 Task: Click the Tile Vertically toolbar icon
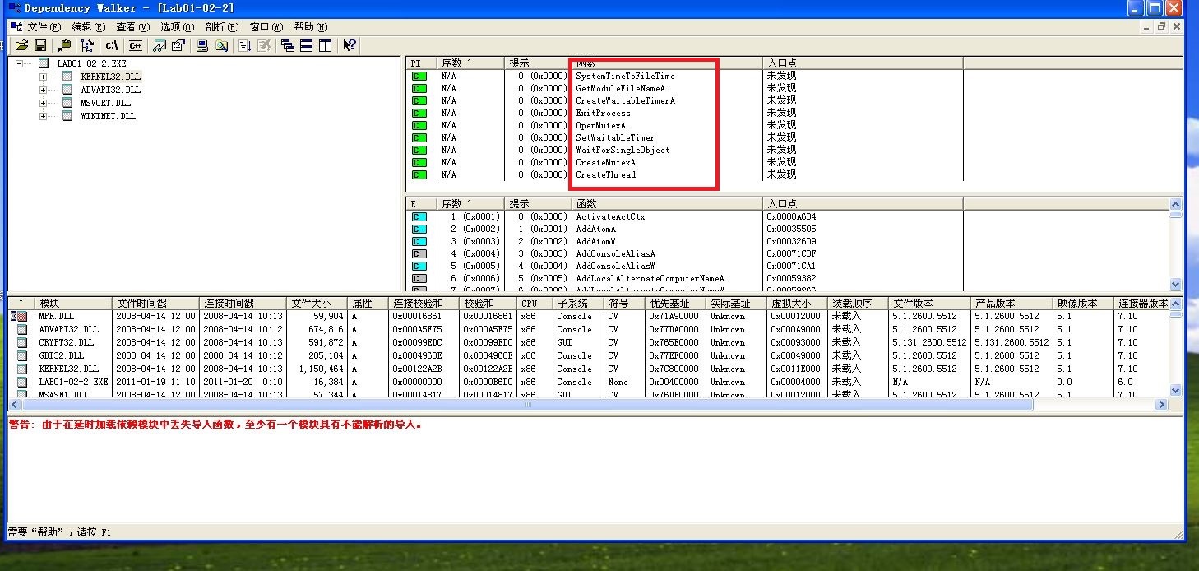[x=325, y=46]
